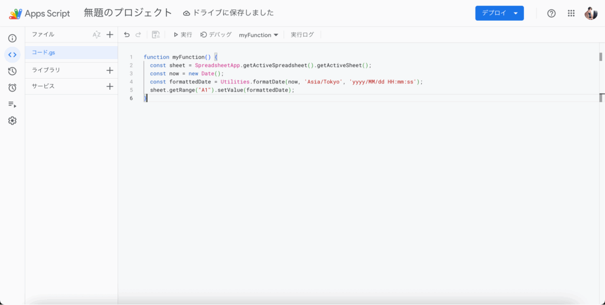Image resolution: width=605 pixels, height=305 pixels.
Task: Add a library with plus button
Action: point(109,70)
